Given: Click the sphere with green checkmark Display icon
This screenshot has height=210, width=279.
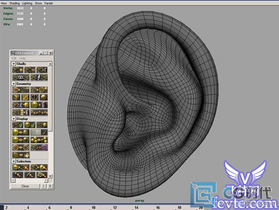Looking at the screenshot, I should 30,125.
